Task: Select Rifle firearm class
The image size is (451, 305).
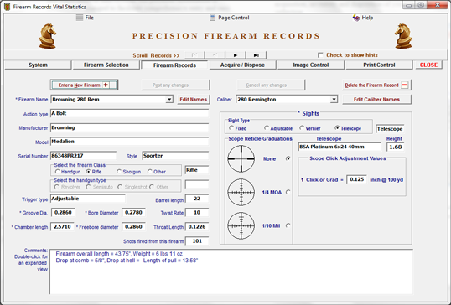Action: tap(88, 172)
